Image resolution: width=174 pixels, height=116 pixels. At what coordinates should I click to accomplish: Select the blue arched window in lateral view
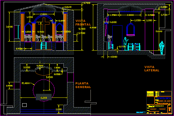[x=131, y=29]
